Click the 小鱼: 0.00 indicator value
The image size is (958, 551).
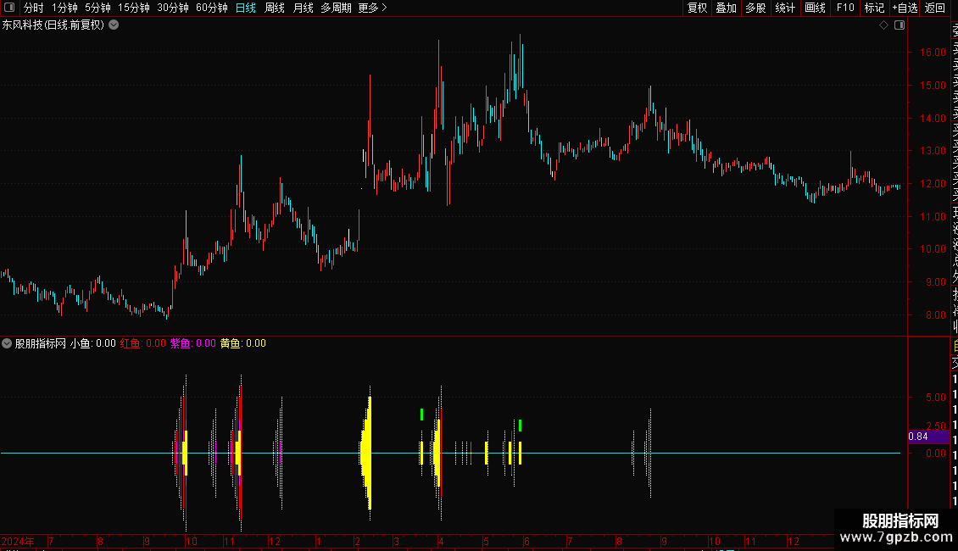pyautogui.click(x=93, y=343)
